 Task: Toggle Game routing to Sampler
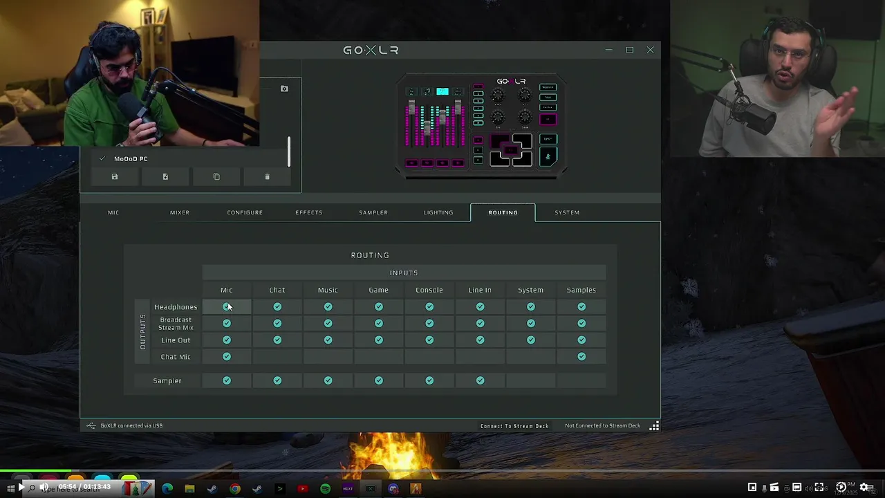(379, 380)
